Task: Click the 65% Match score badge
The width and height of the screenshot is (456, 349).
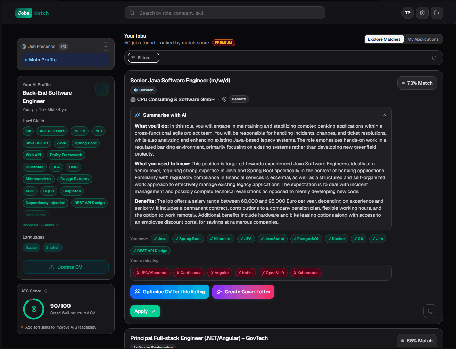Action: [x=417, y=341]
